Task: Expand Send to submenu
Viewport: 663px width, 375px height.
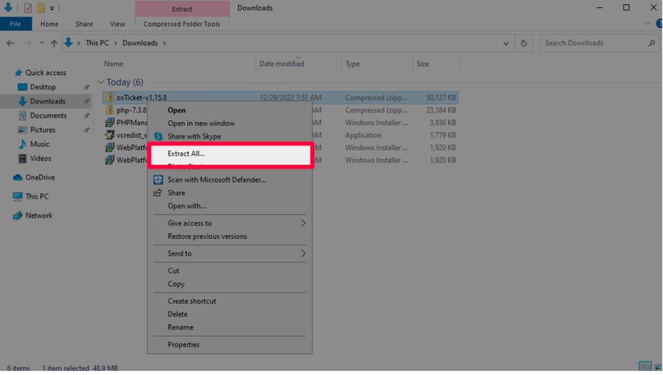Action: pyautogui.click(x=230, y=253)
